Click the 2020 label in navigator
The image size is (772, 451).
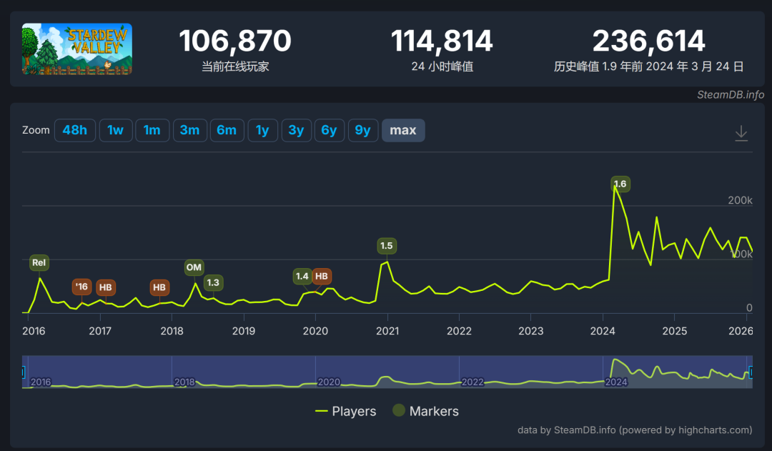point(329,382)
